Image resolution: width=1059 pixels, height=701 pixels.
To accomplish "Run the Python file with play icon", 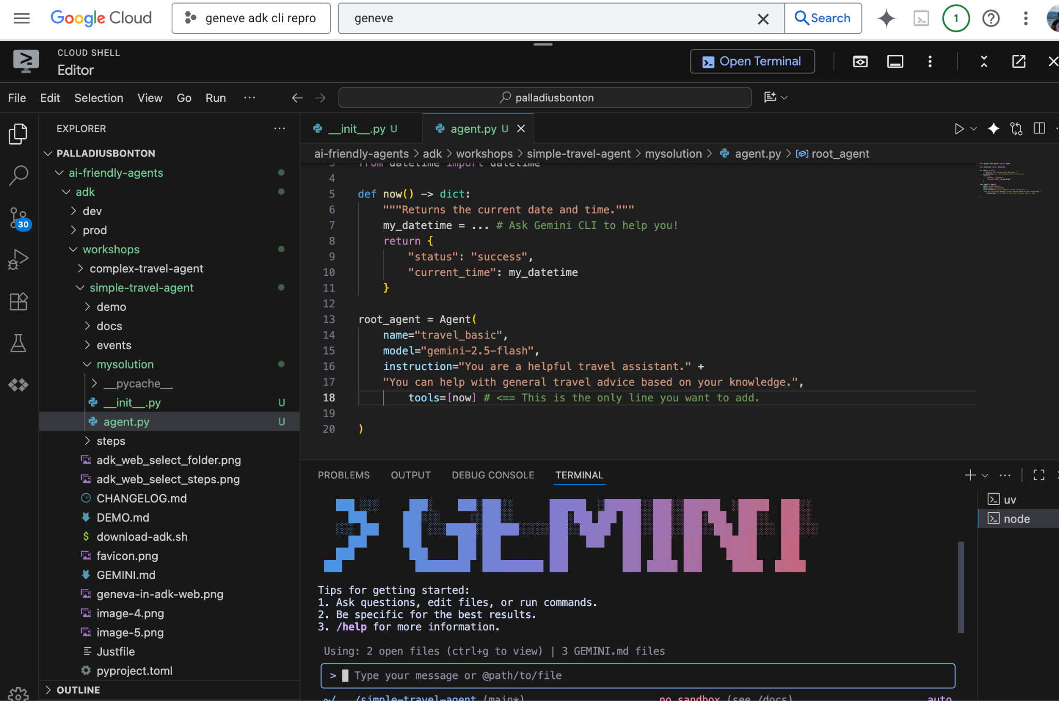I will (x=959, y=129).
